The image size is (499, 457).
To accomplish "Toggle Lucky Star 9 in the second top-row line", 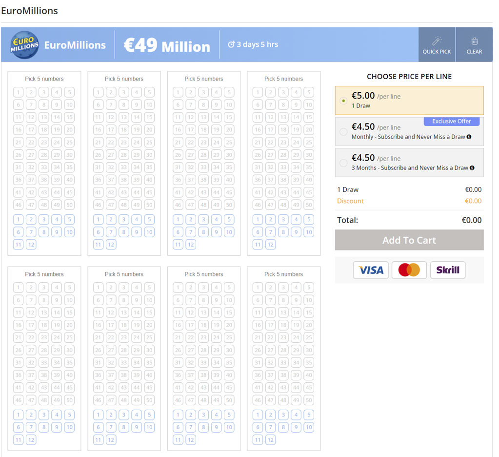I will point(137,232).
